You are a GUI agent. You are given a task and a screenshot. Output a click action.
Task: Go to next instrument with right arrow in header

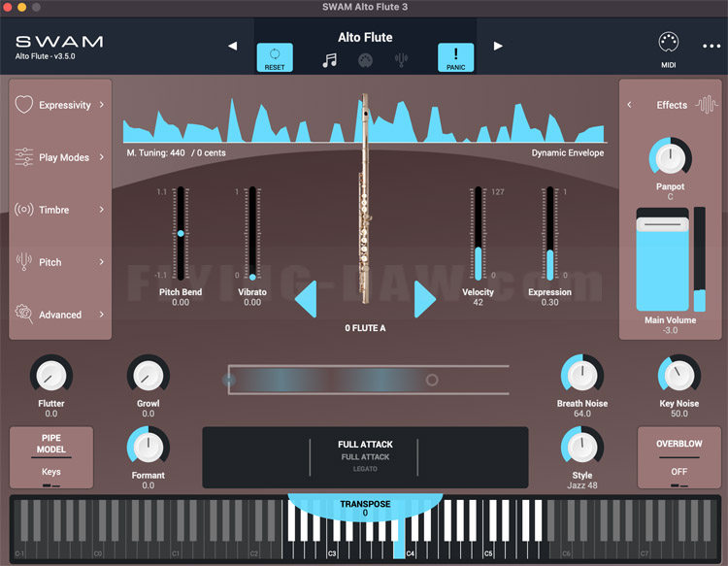[498, 46]
